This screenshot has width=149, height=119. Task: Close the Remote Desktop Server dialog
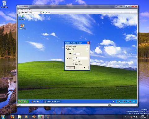(88, 43)
